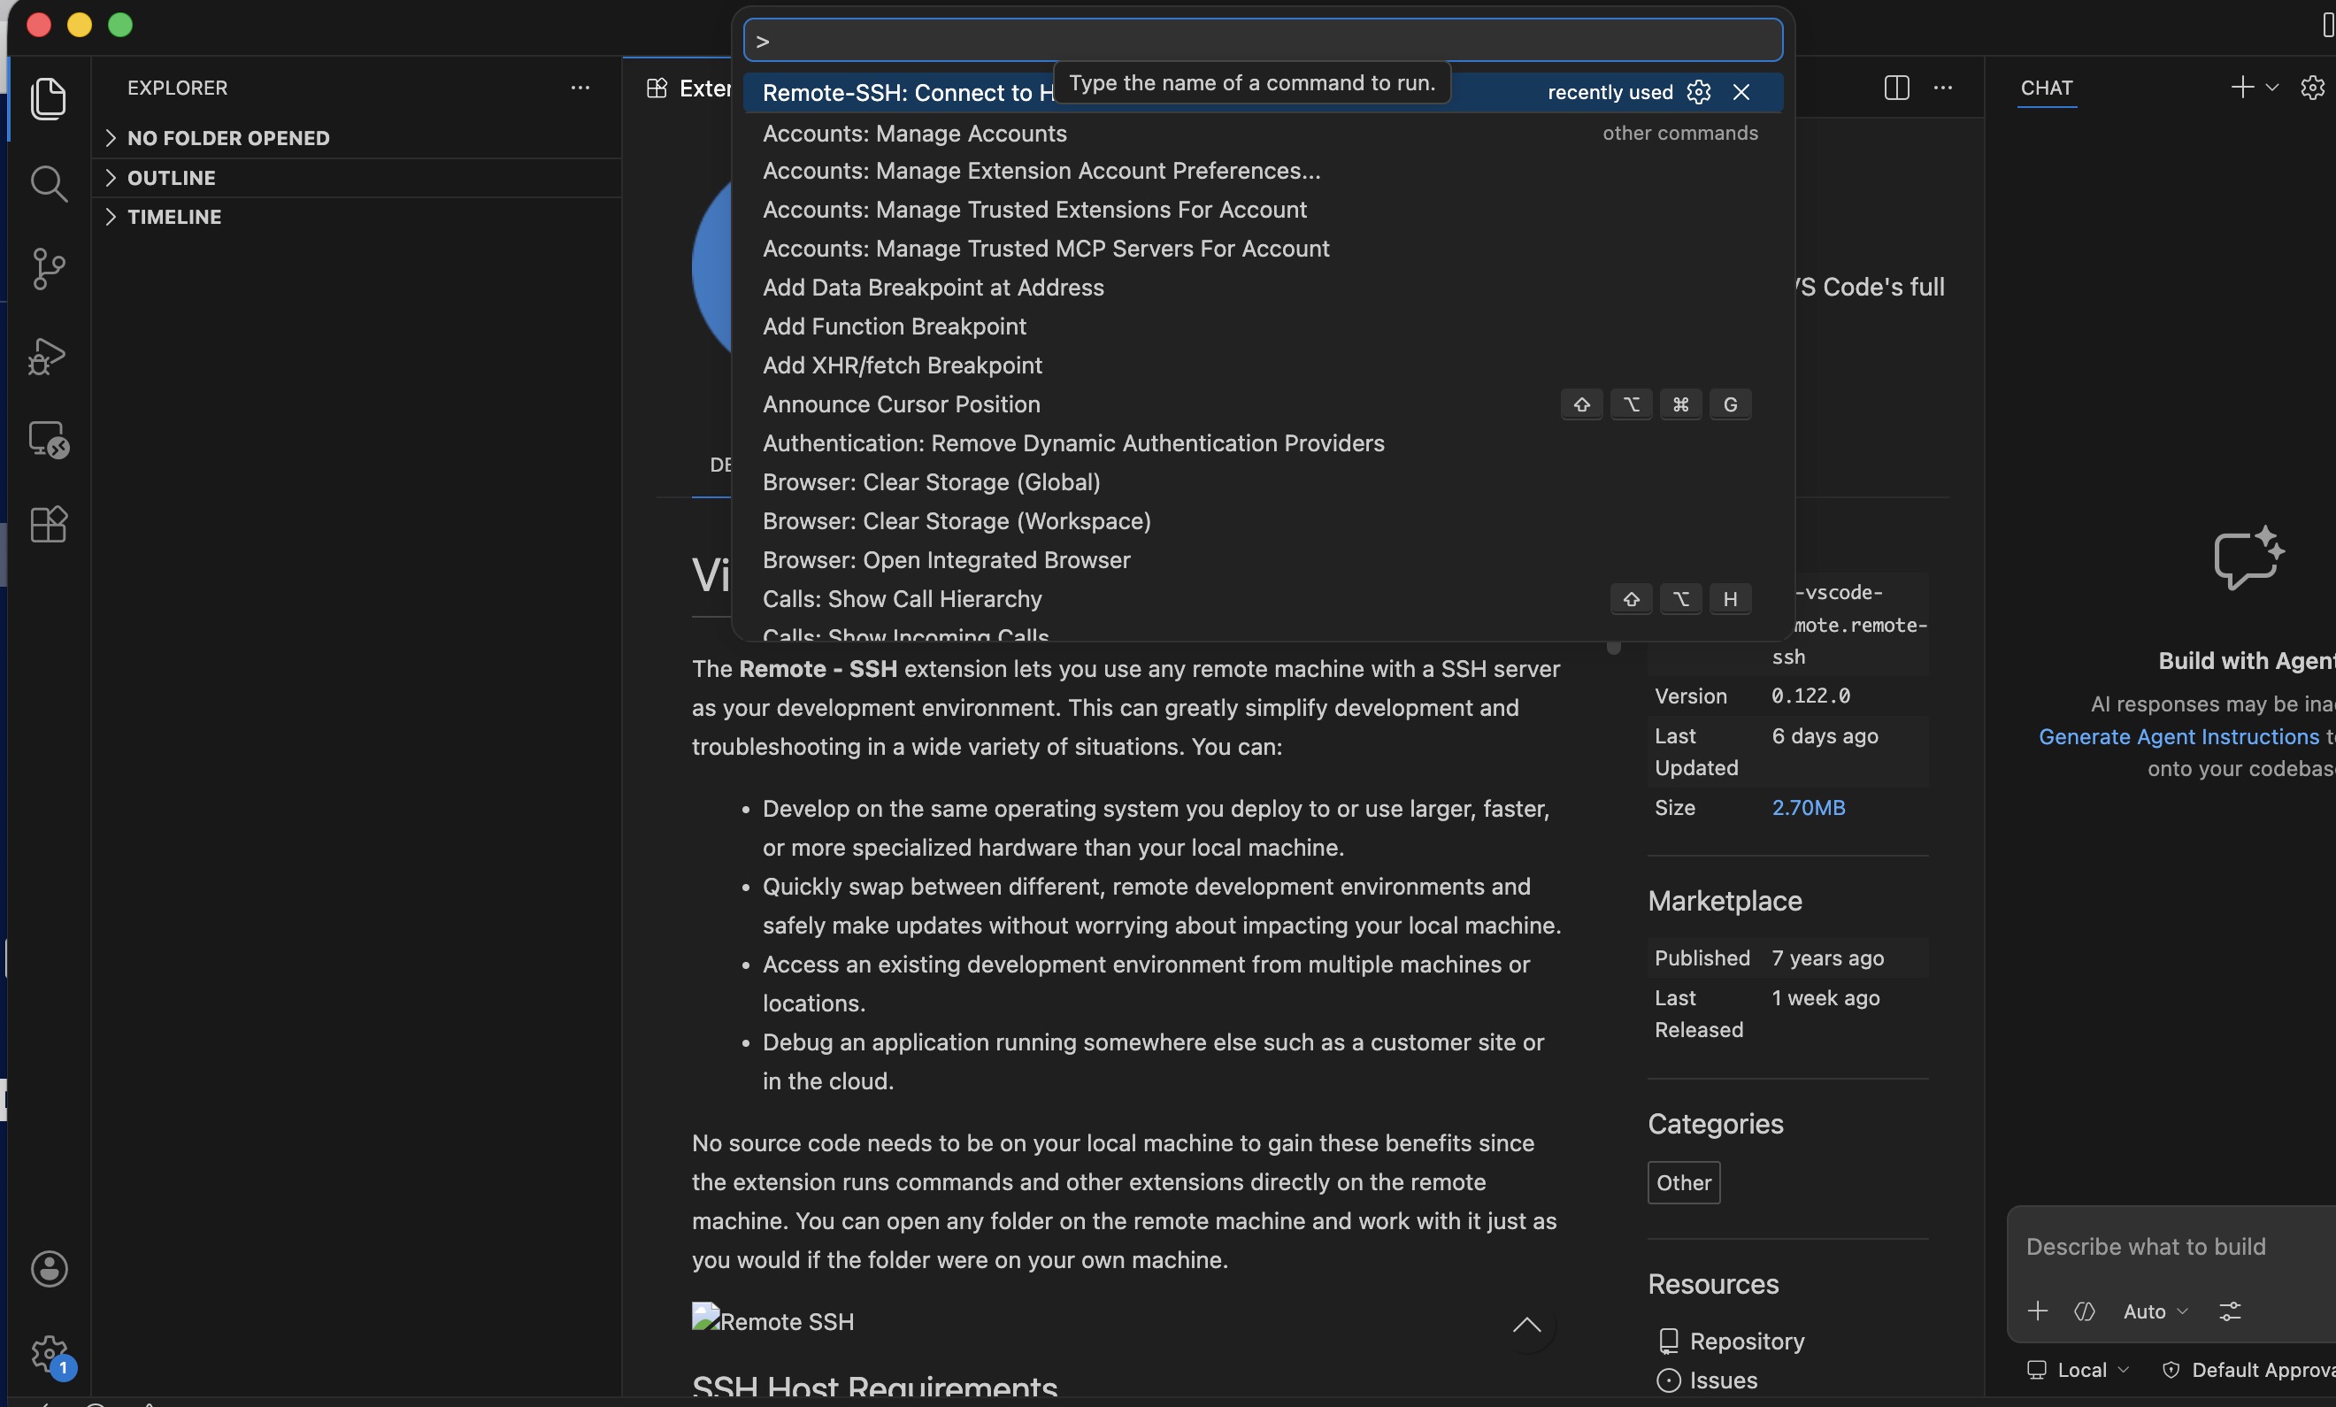Select Accounts: Manage Extension Account Preferences

coord(1263,171)
